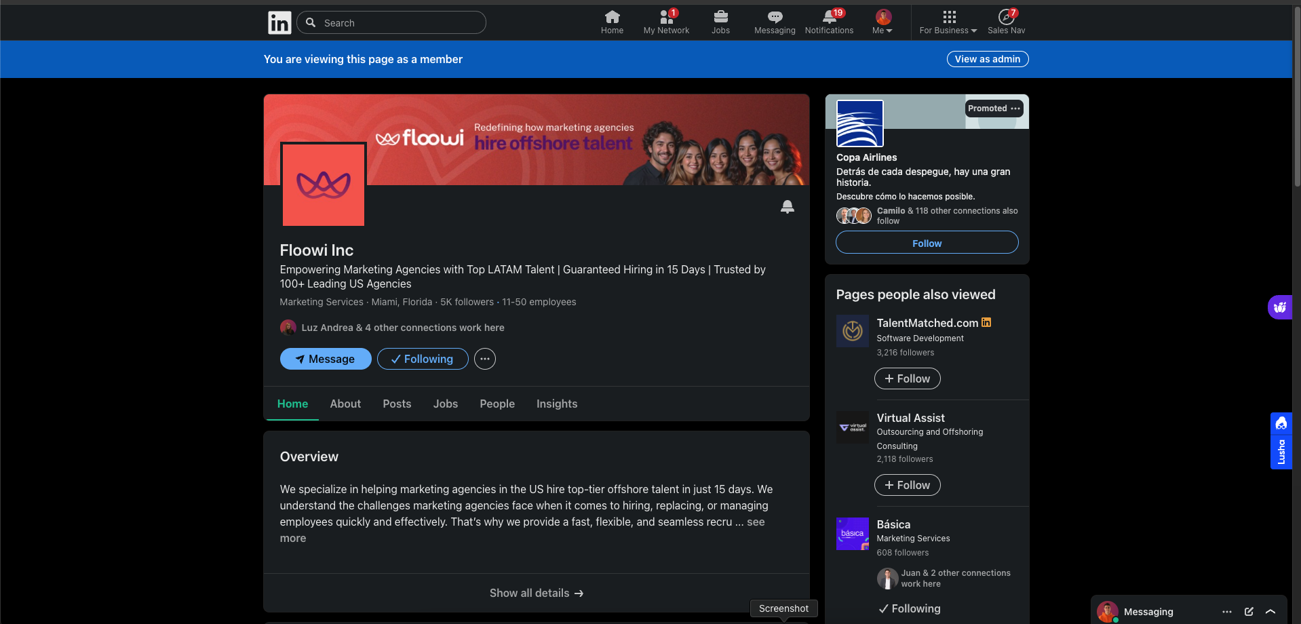The width and height of the screenshot is (1301, 624).
Task: Enable following for TalentMatched.com
Action: [907, 378]
